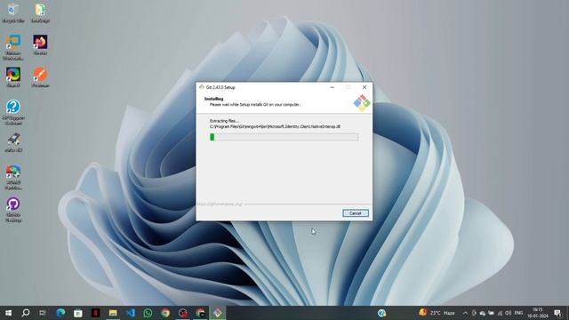Open the HP Support Assistant desktop icon
The image size is (569, 320).
point(13,113)
